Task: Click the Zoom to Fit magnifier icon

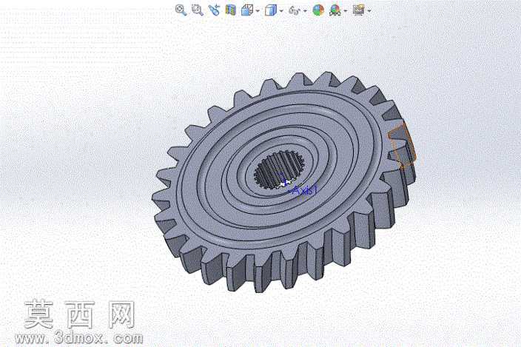Action: 181,10
